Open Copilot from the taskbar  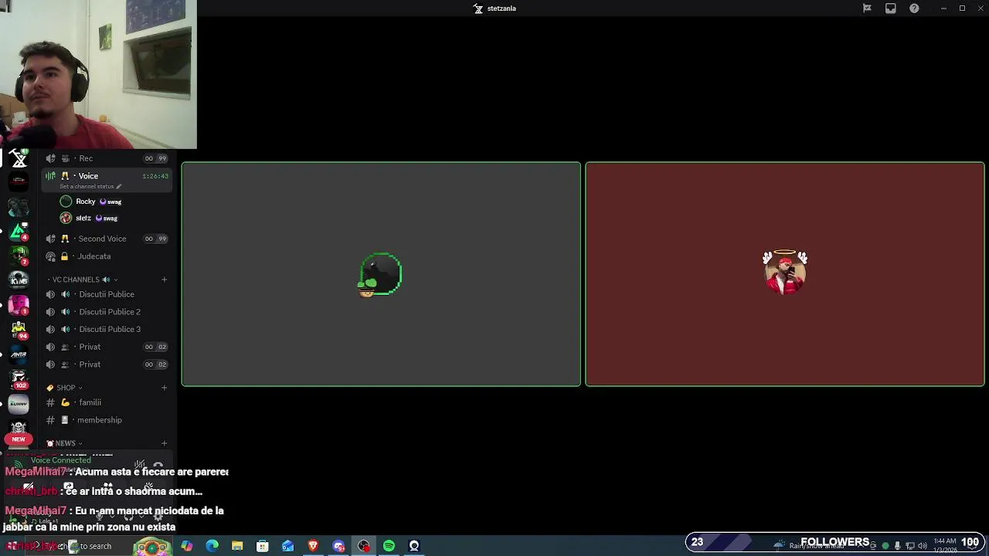coord(187,546)
